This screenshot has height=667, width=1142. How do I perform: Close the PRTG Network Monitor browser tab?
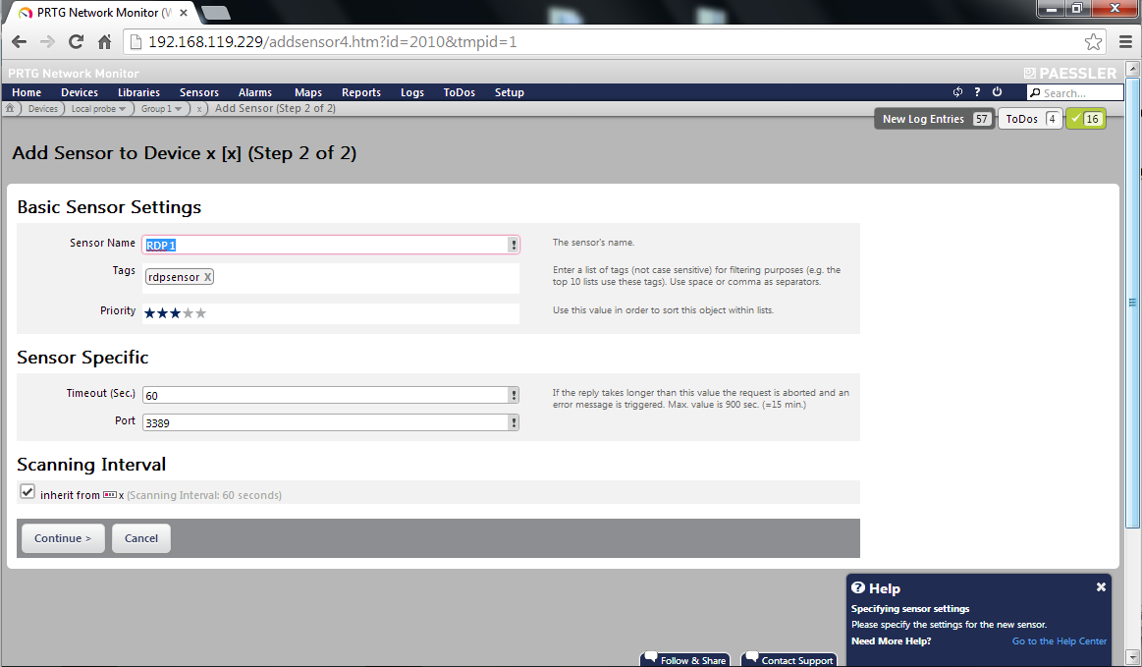(x=184, y=13)
